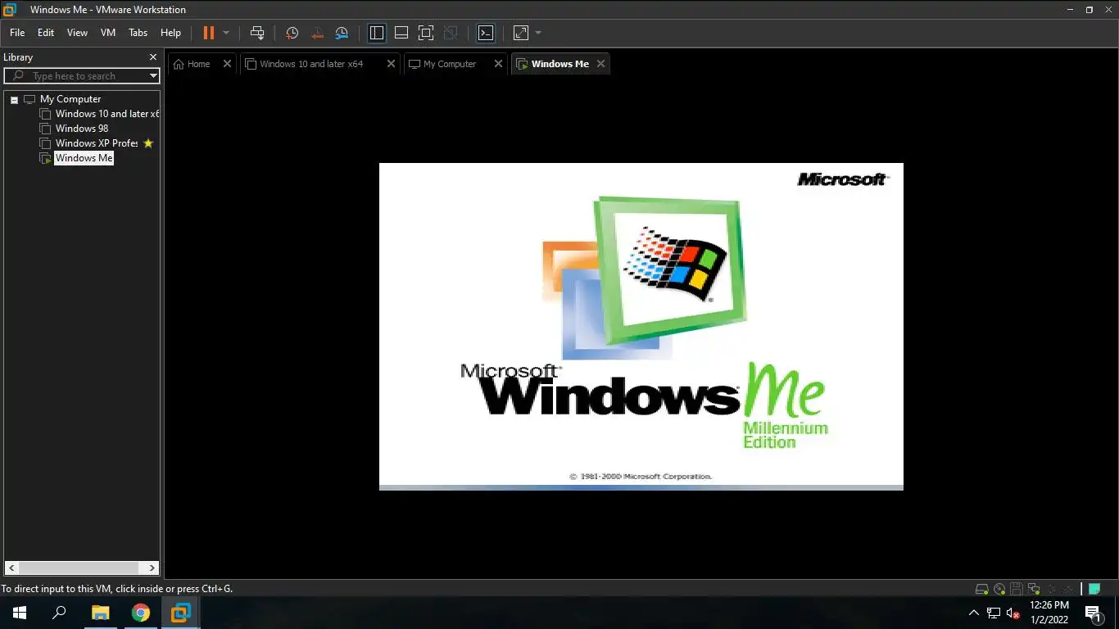This screenshot has height=629, width=1119.
Task: Open the View menu
Action: [77, 33]
